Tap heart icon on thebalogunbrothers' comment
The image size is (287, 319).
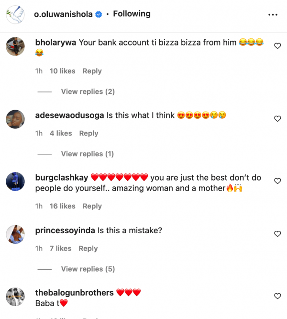click(277, 296)
